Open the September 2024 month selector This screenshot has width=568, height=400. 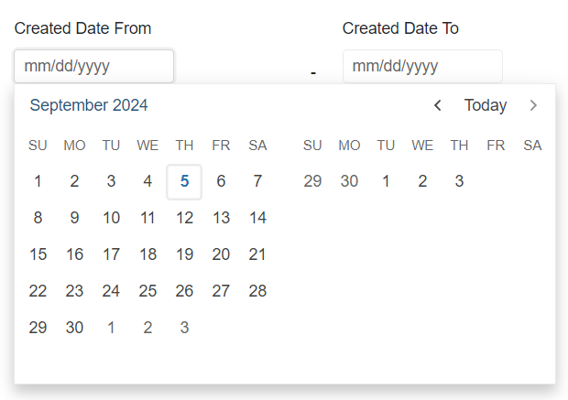pyautogui.click(x=89, y=105)
